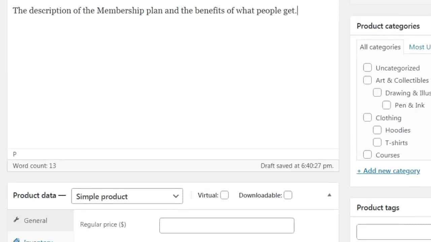Viewport: 431px width, 242px height.
Task: Select the Art & Collectibles category
Action: tap(367, 80)
